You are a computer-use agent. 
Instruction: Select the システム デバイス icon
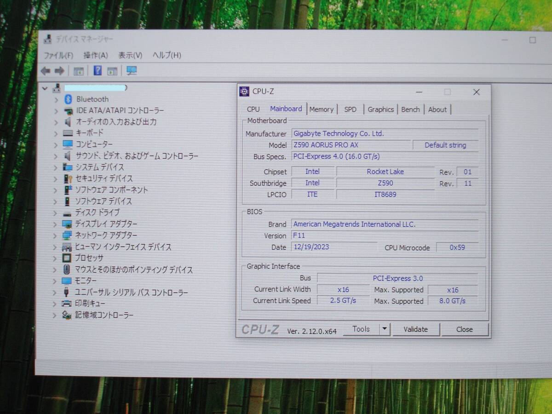tap(68, 167)
